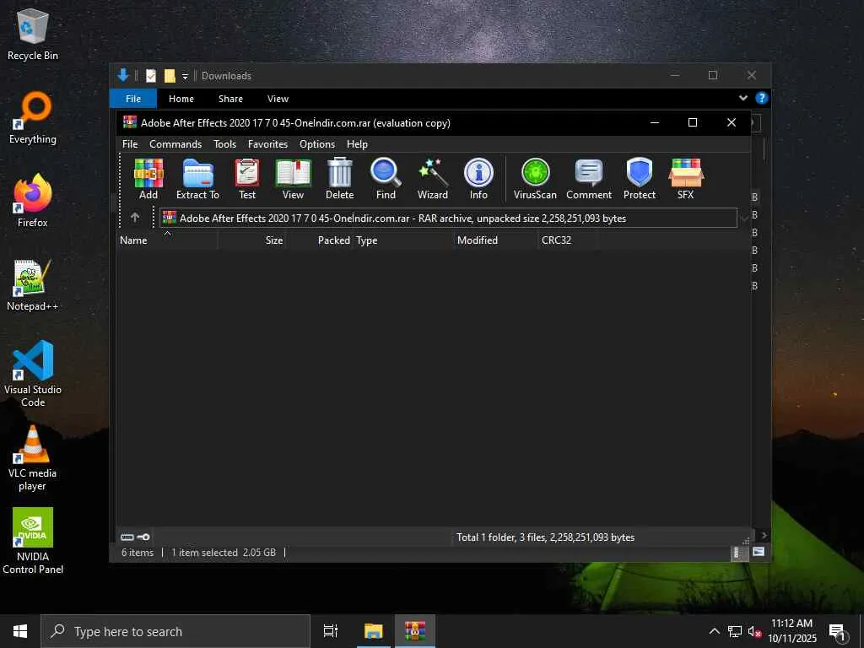The width and height of the screenshot is (864, 648).
Task: Click Explorer help question mark icon
Action: 762,98
